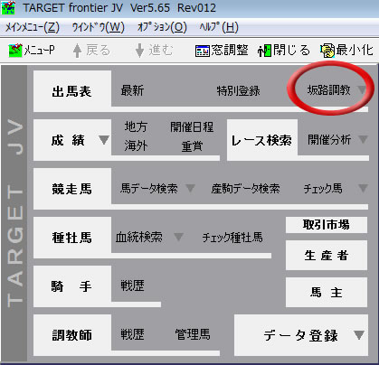Select 地方 results

pyautogui.click(x=136, y=126)
